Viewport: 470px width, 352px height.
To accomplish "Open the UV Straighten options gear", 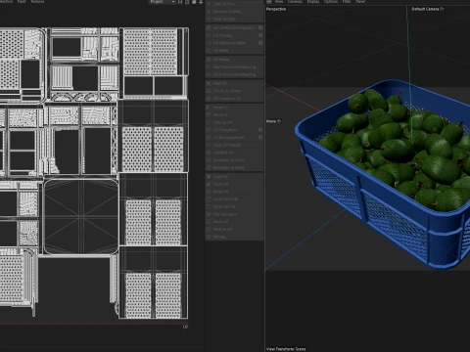I will [260, 130].
